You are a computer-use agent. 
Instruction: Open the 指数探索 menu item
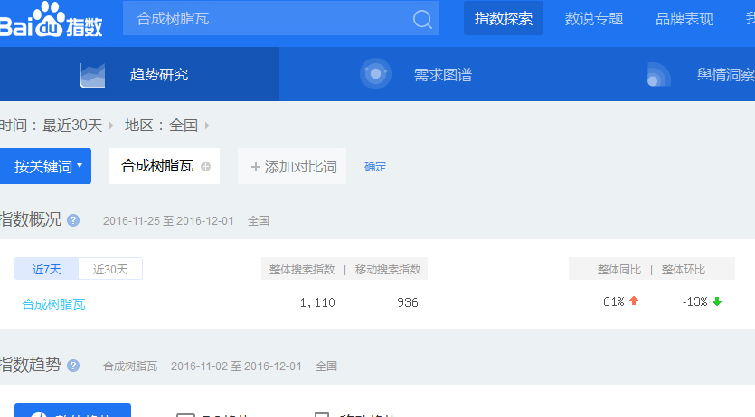(504, 19)
